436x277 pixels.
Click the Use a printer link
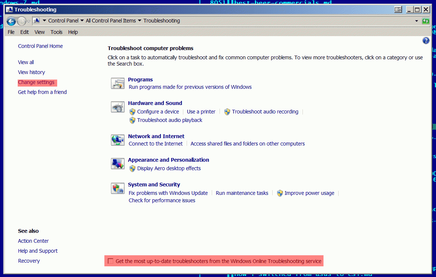201,112
